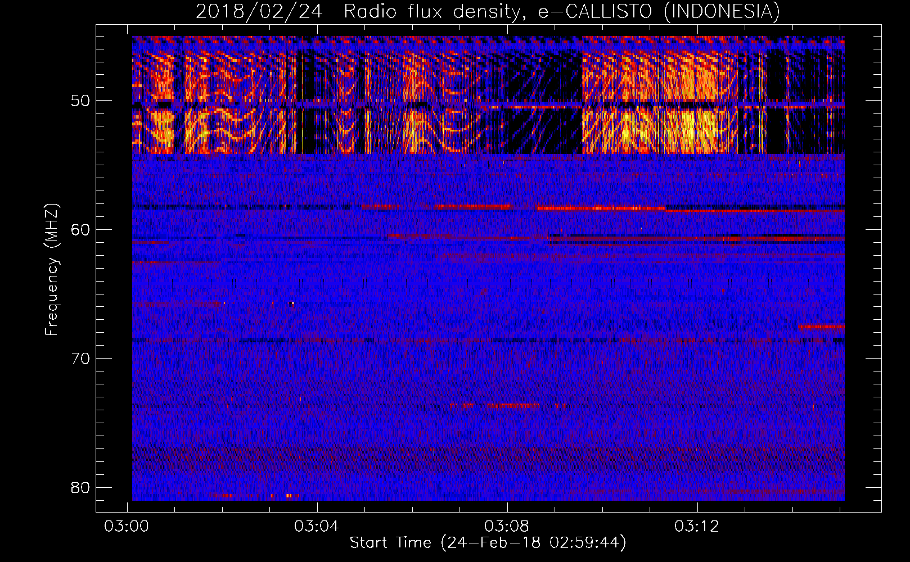Click the 'Frequency (MHZ)' axis label
The width and height of the screenshot is (910, 562).
click(52, 270)
